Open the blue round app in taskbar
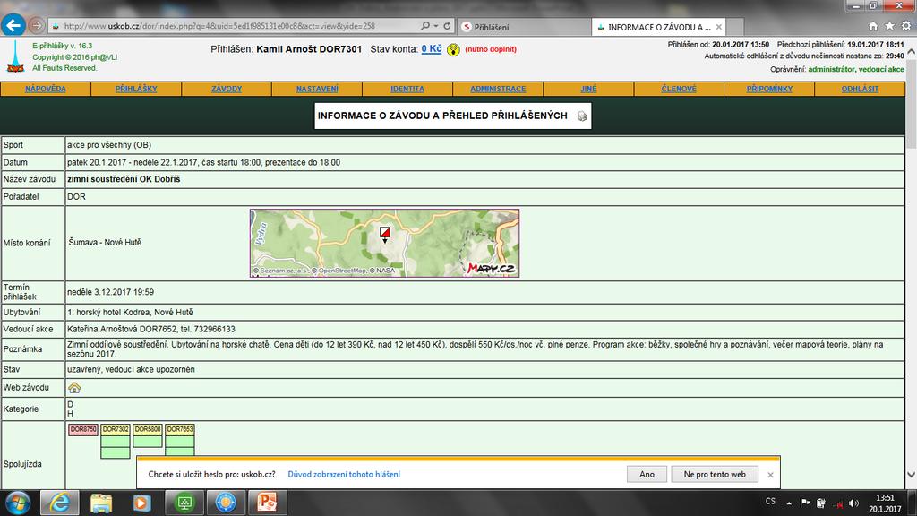 click(x=225, y=503)
